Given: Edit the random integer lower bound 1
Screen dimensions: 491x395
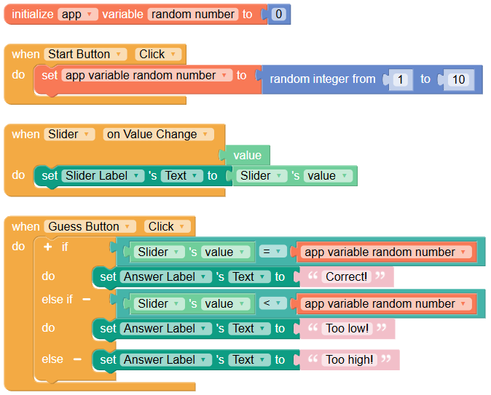Looking at the screenshot, I should [400, 79].
